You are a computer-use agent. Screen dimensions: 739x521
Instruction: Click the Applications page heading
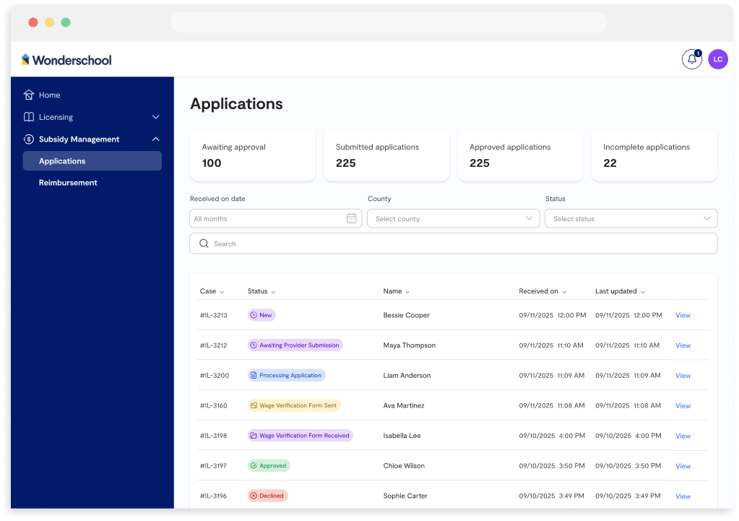(237, 104)
